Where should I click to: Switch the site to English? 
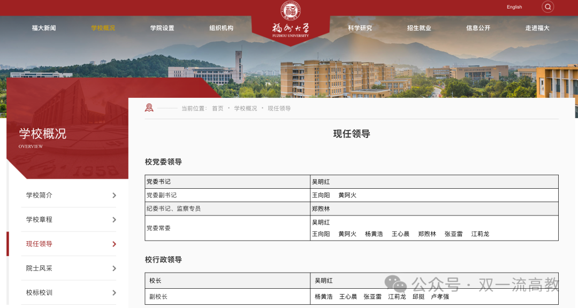pyautogui.click(x=514, y=7)
